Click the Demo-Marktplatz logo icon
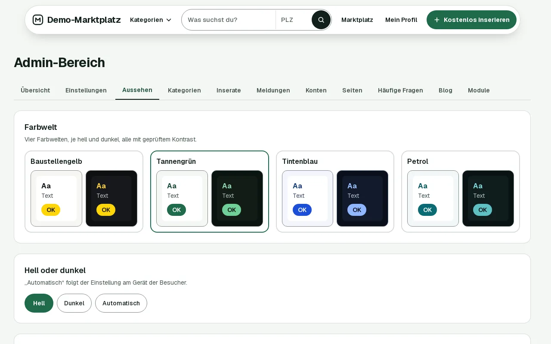 38,20
